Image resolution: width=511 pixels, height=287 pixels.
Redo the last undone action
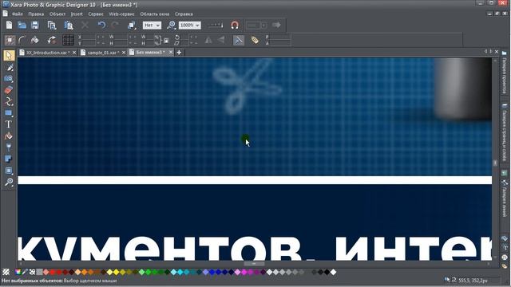pos(115,25)
